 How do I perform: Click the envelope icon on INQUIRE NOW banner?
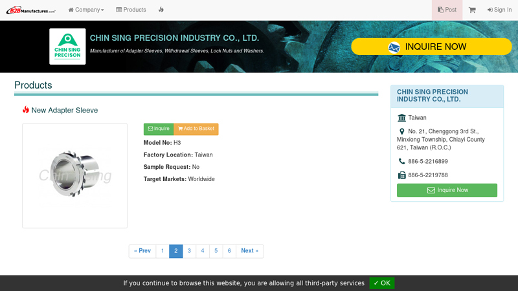[394, 48]
